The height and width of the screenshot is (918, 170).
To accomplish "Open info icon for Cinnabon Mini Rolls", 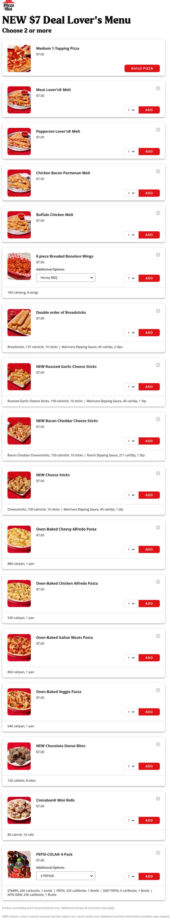I will click(x=158, y=799).
